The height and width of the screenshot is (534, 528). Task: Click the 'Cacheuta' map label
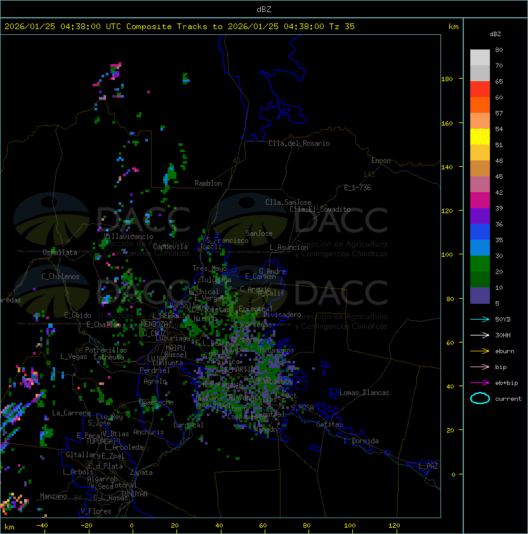click(x=109, y=357)
